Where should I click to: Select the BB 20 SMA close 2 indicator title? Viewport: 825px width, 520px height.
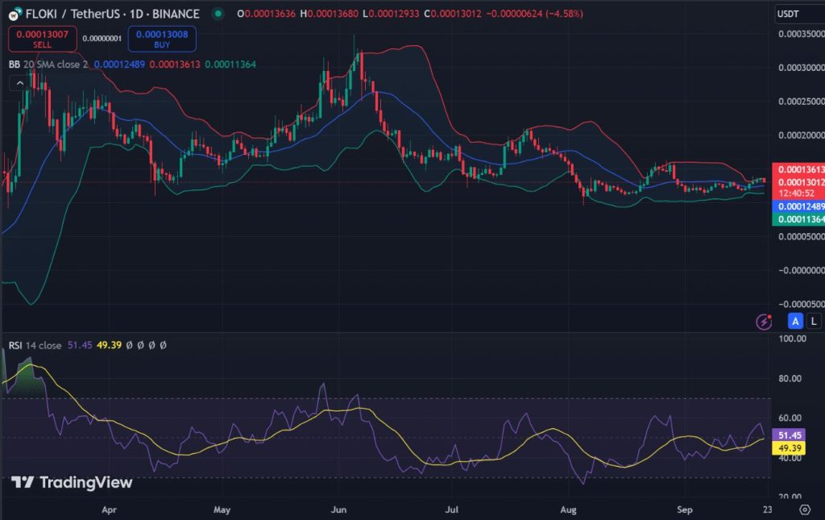click(x=48, y=64)
